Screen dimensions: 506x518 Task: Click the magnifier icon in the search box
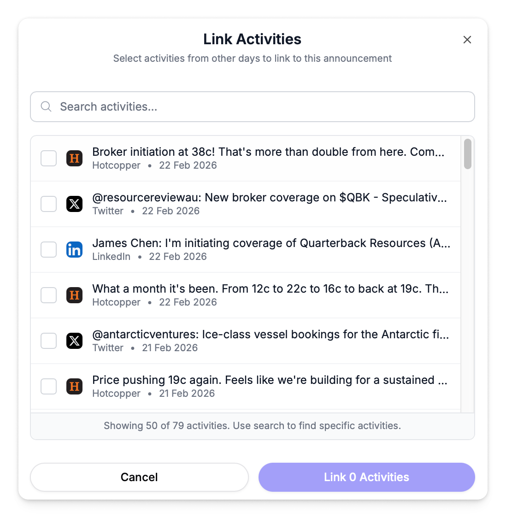(46, 107)
